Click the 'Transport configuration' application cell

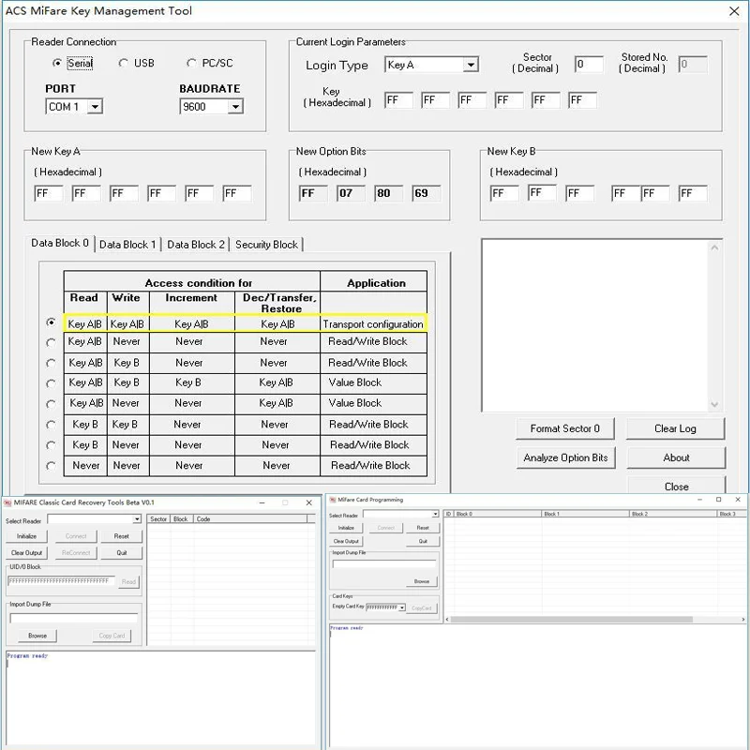373,324
